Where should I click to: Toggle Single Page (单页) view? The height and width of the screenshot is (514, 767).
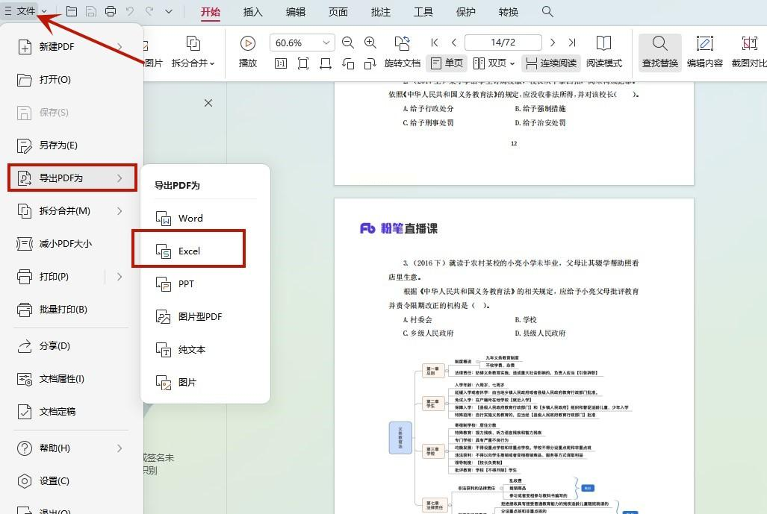click(x=446, y=63)
